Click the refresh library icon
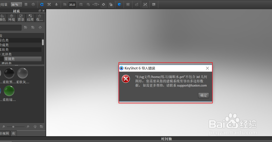The height and width of the screenshot is (142, 272). click(40, 27)
